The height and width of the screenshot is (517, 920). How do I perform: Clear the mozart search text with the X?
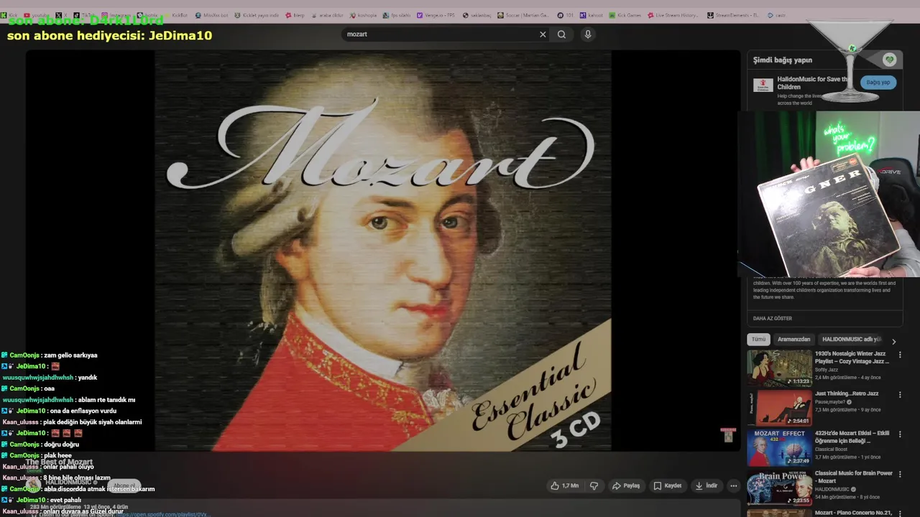click(x=543, y=34)
